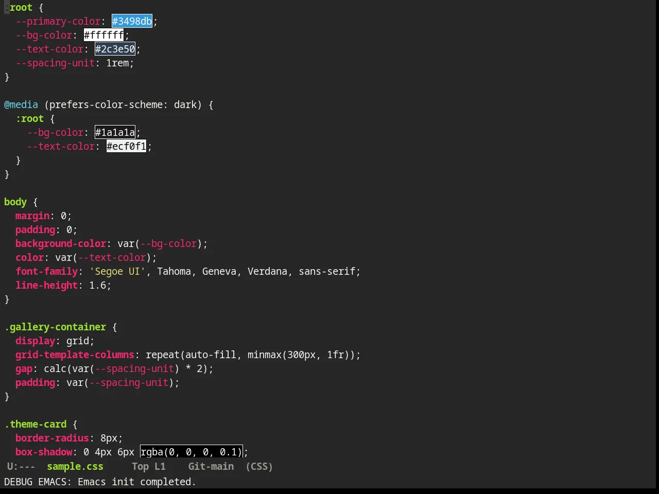Click 'var(--text-color)' in the color declaration
The image size is (659, 494).
tap(103, 257)
